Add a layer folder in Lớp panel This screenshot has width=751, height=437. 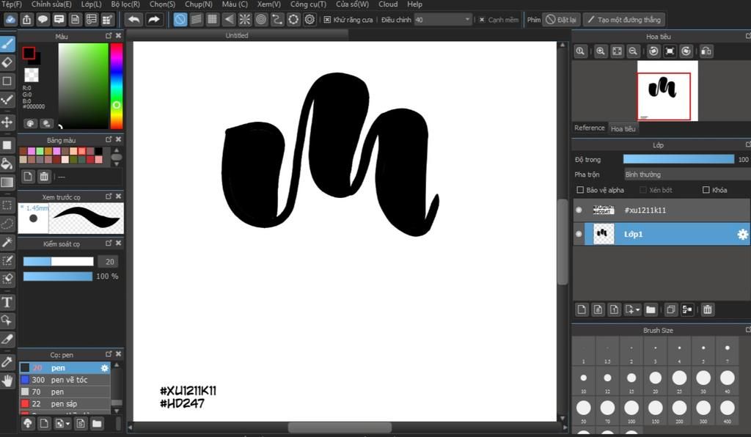[651, 309]
